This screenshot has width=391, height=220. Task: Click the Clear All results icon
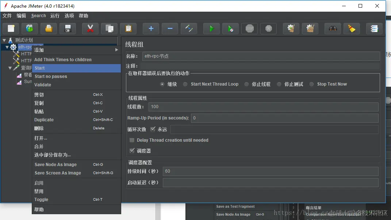pyautogui.click(x=310, y=28)
